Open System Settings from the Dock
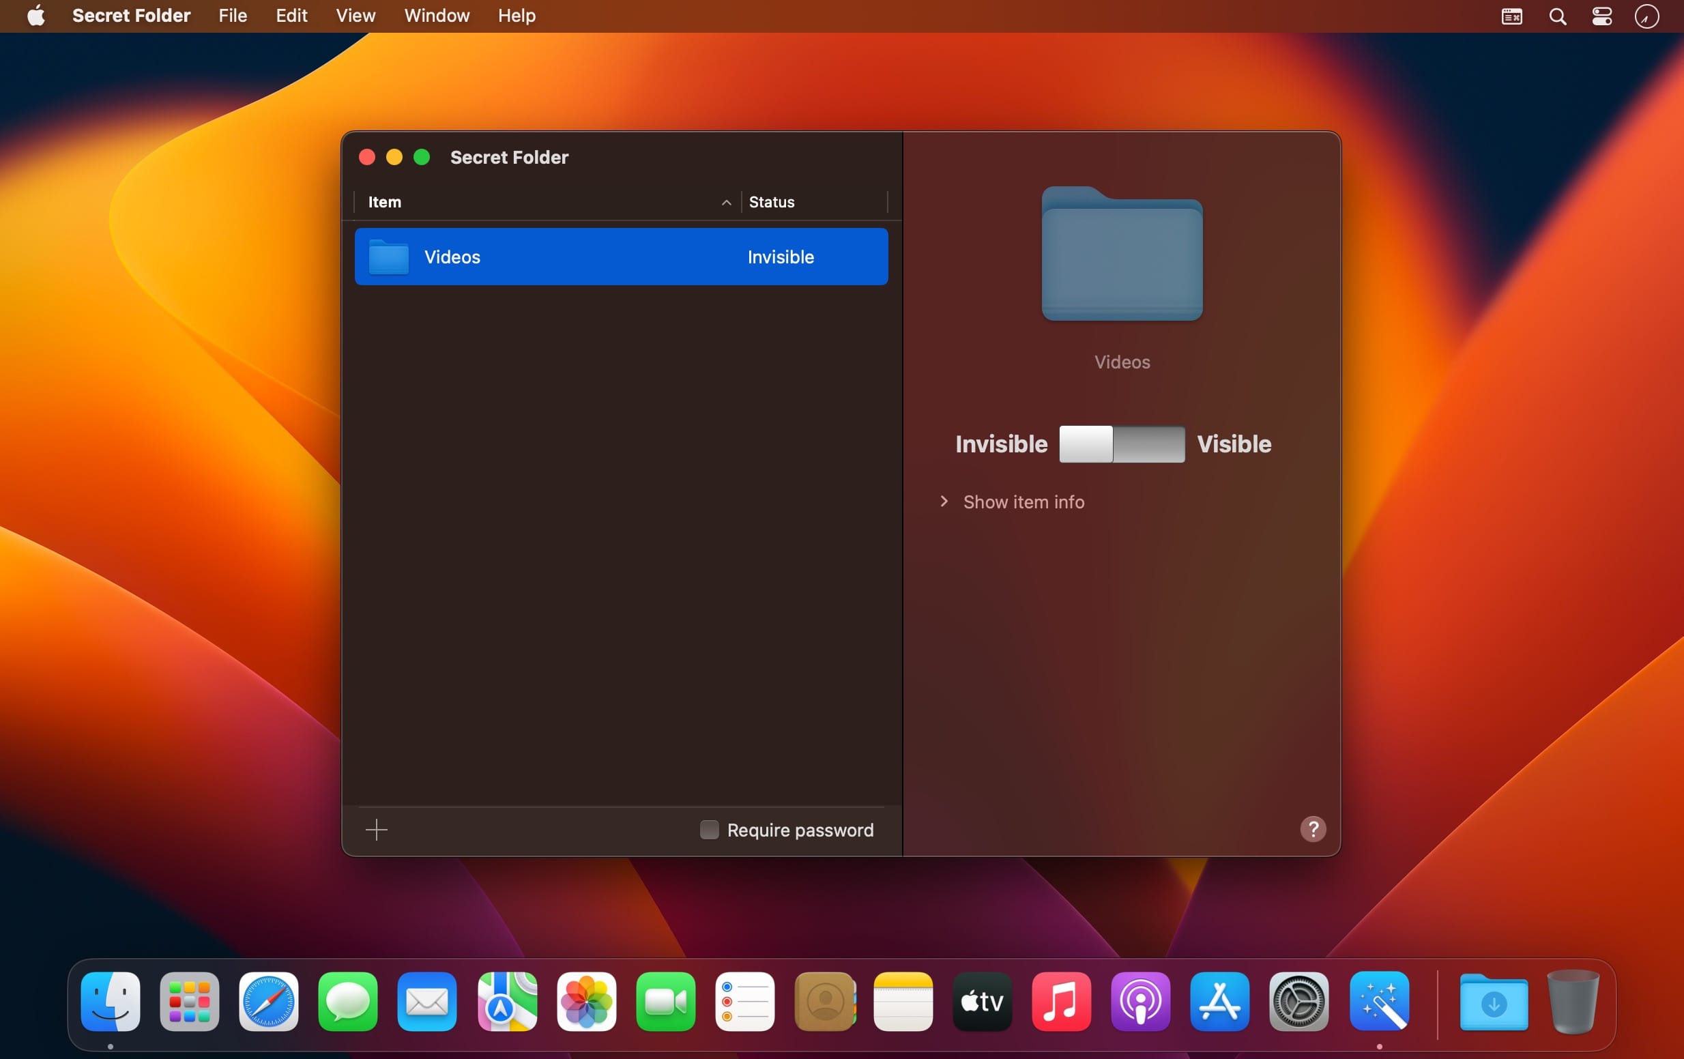Viewport: 1684px width, 1059px height. point(1298,1000)
